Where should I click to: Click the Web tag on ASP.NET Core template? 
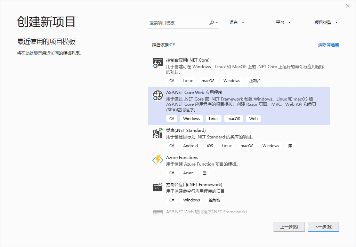(253, 119)
